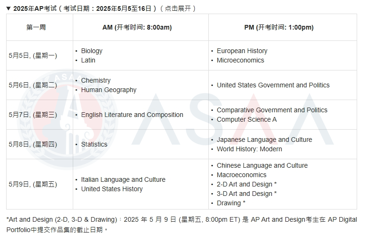Select the Chemistry exam entry
367x241 pixels.
point(96,80)
